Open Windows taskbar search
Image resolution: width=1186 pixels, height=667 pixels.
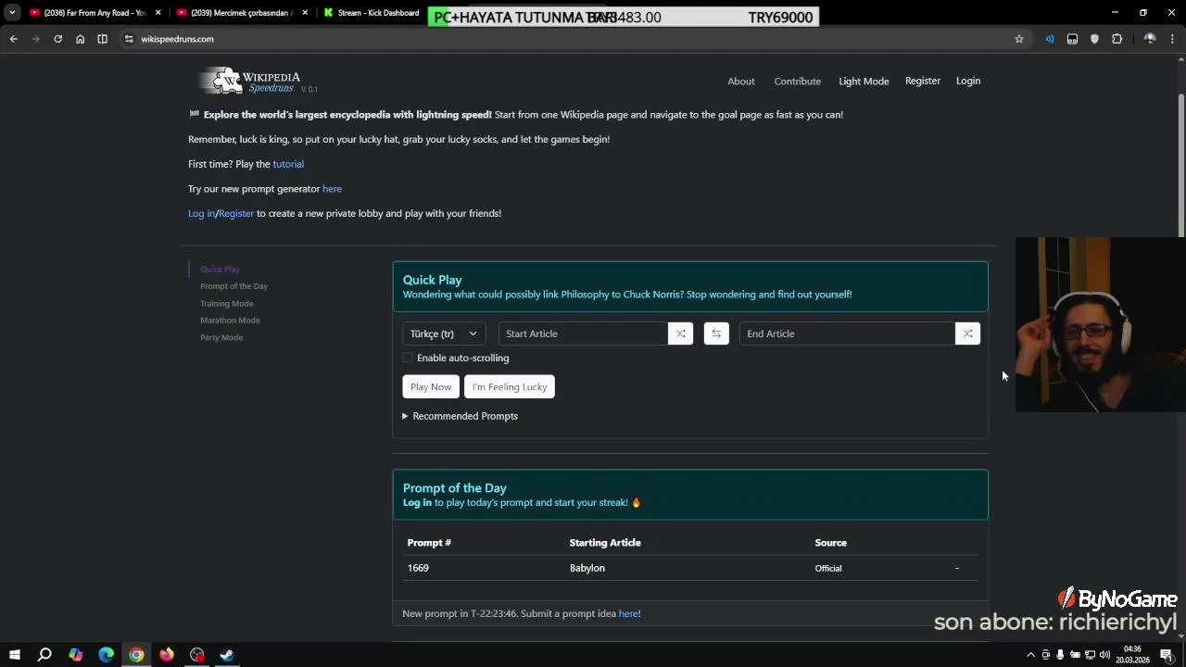(x=44, y=655)
